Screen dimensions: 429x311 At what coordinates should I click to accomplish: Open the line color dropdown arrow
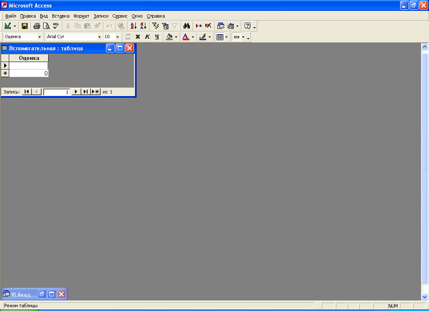209,37
